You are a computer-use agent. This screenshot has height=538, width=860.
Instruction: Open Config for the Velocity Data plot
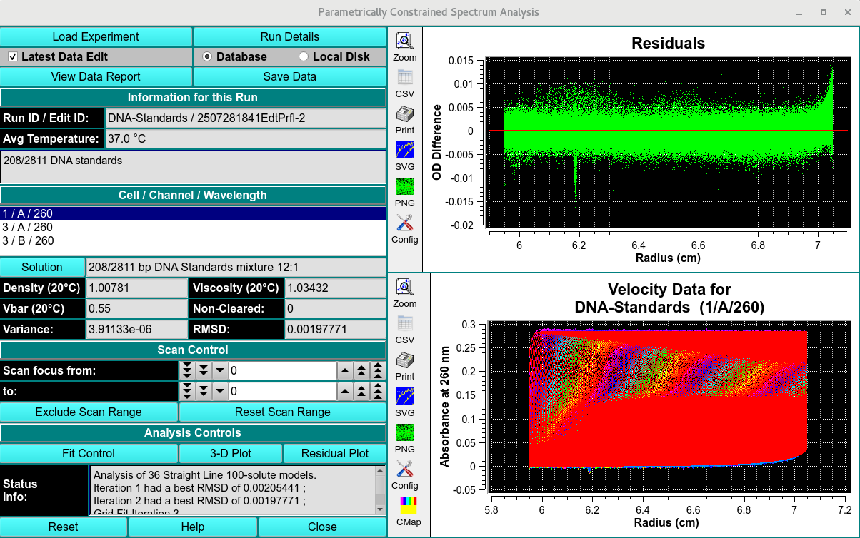point(405,470)
